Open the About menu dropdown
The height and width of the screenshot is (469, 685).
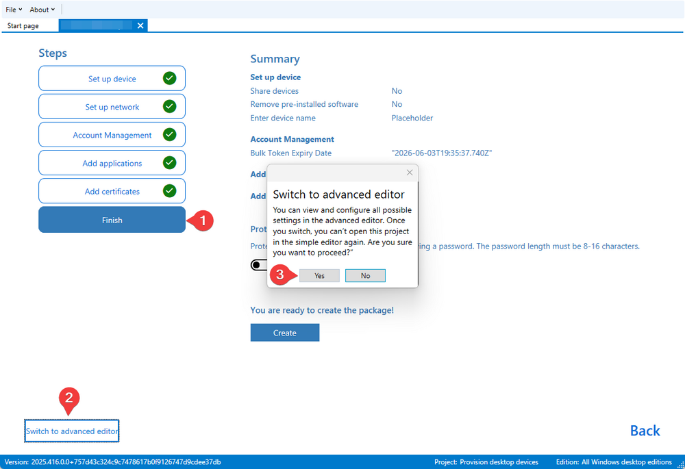[x=42, y=10]
